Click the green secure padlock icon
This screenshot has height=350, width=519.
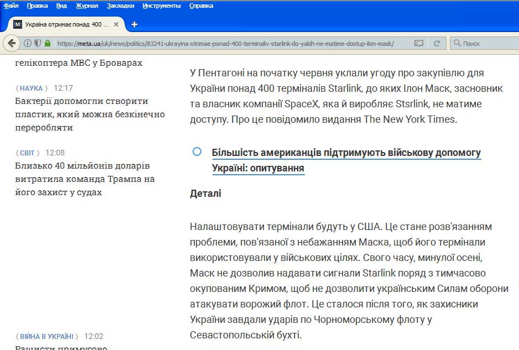point(48,43)
